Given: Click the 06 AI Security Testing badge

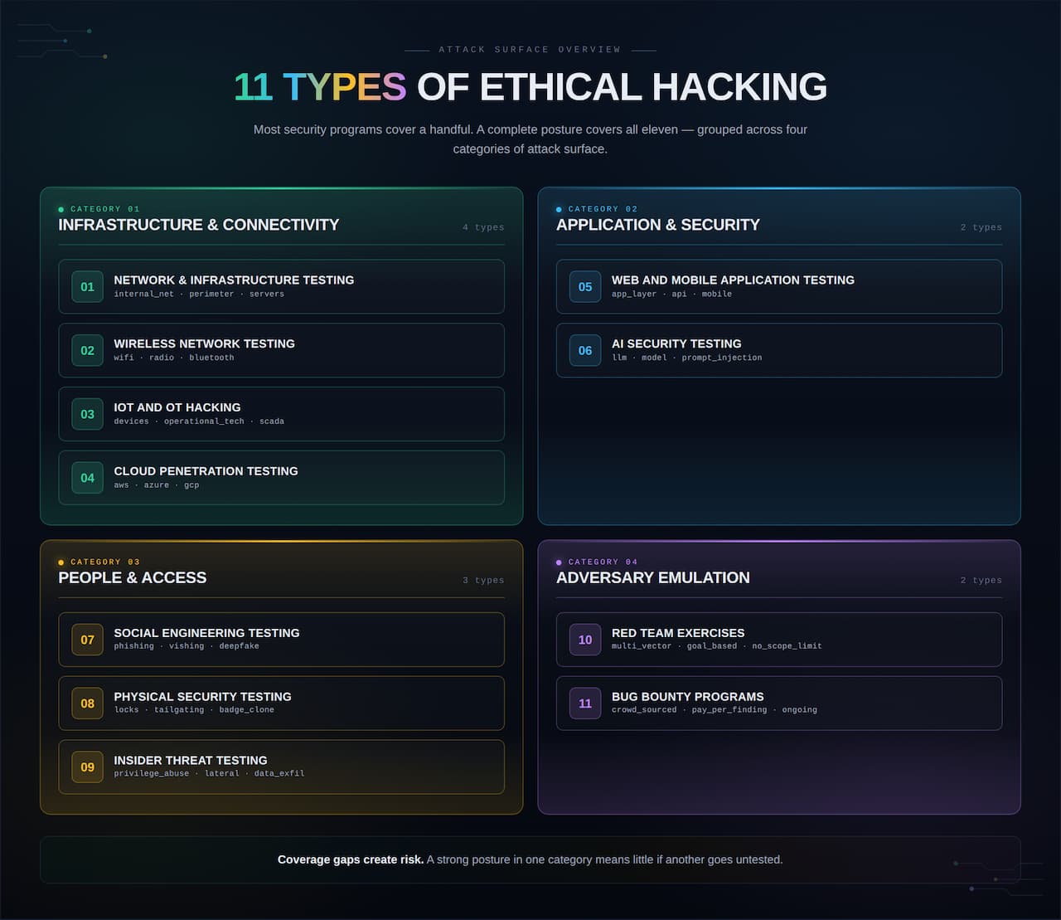Looking at the screenshot, I should click(585, 350).
